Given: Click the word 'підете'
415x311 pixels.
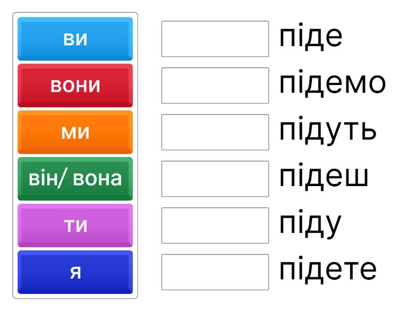Looking at the screenshot, I should pyautogui.click(x=327, y=272).
